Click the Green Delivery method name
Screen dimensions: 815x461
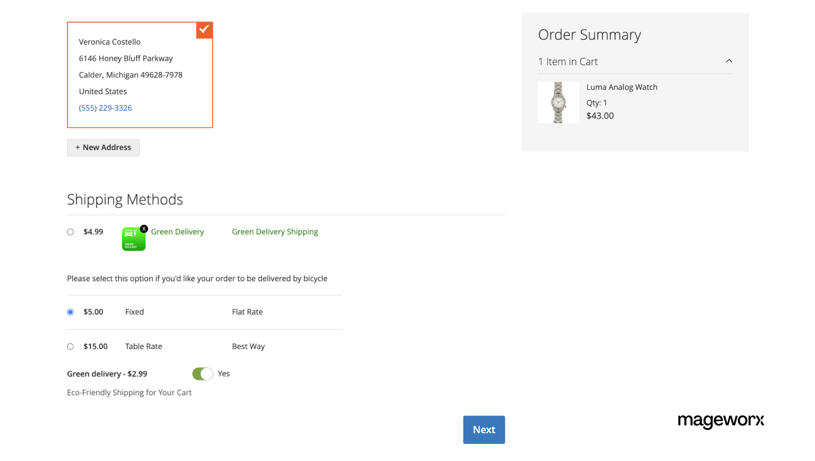[177, 232]
